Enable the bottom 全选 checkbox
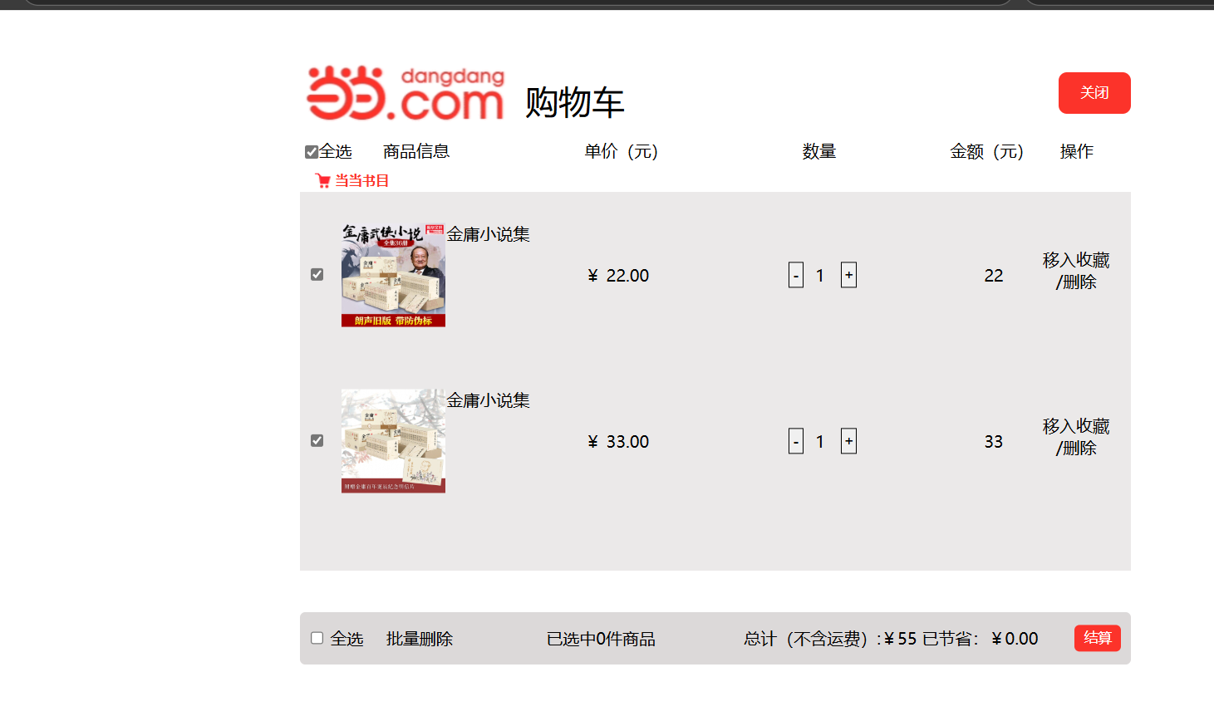 (x=317, y=638)
